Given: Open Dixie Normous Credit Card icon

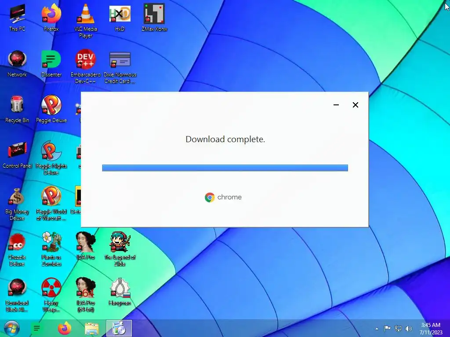Looking at the screenshot, I should 120,67.
